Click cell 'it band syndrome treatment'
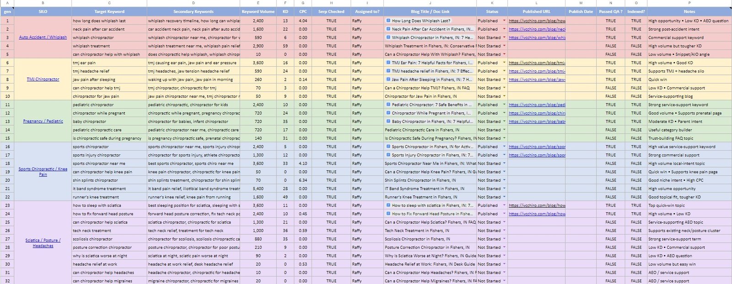This screenshot has width=732, height=284. pos(109,189)
